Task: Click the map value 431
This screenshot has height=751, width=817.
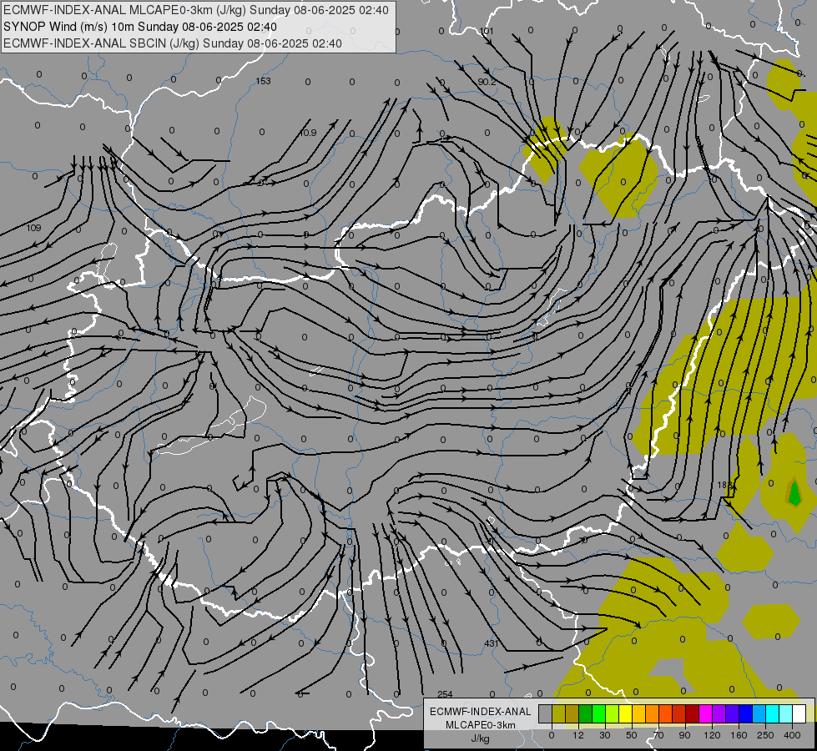Action: coord(492,643)
